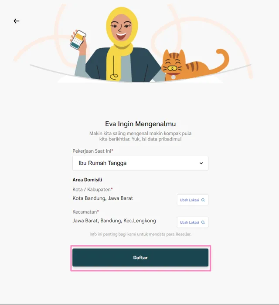
Task: Click the Eva Ingin Mengenalmu heading
Action: (x=140, y=124)
